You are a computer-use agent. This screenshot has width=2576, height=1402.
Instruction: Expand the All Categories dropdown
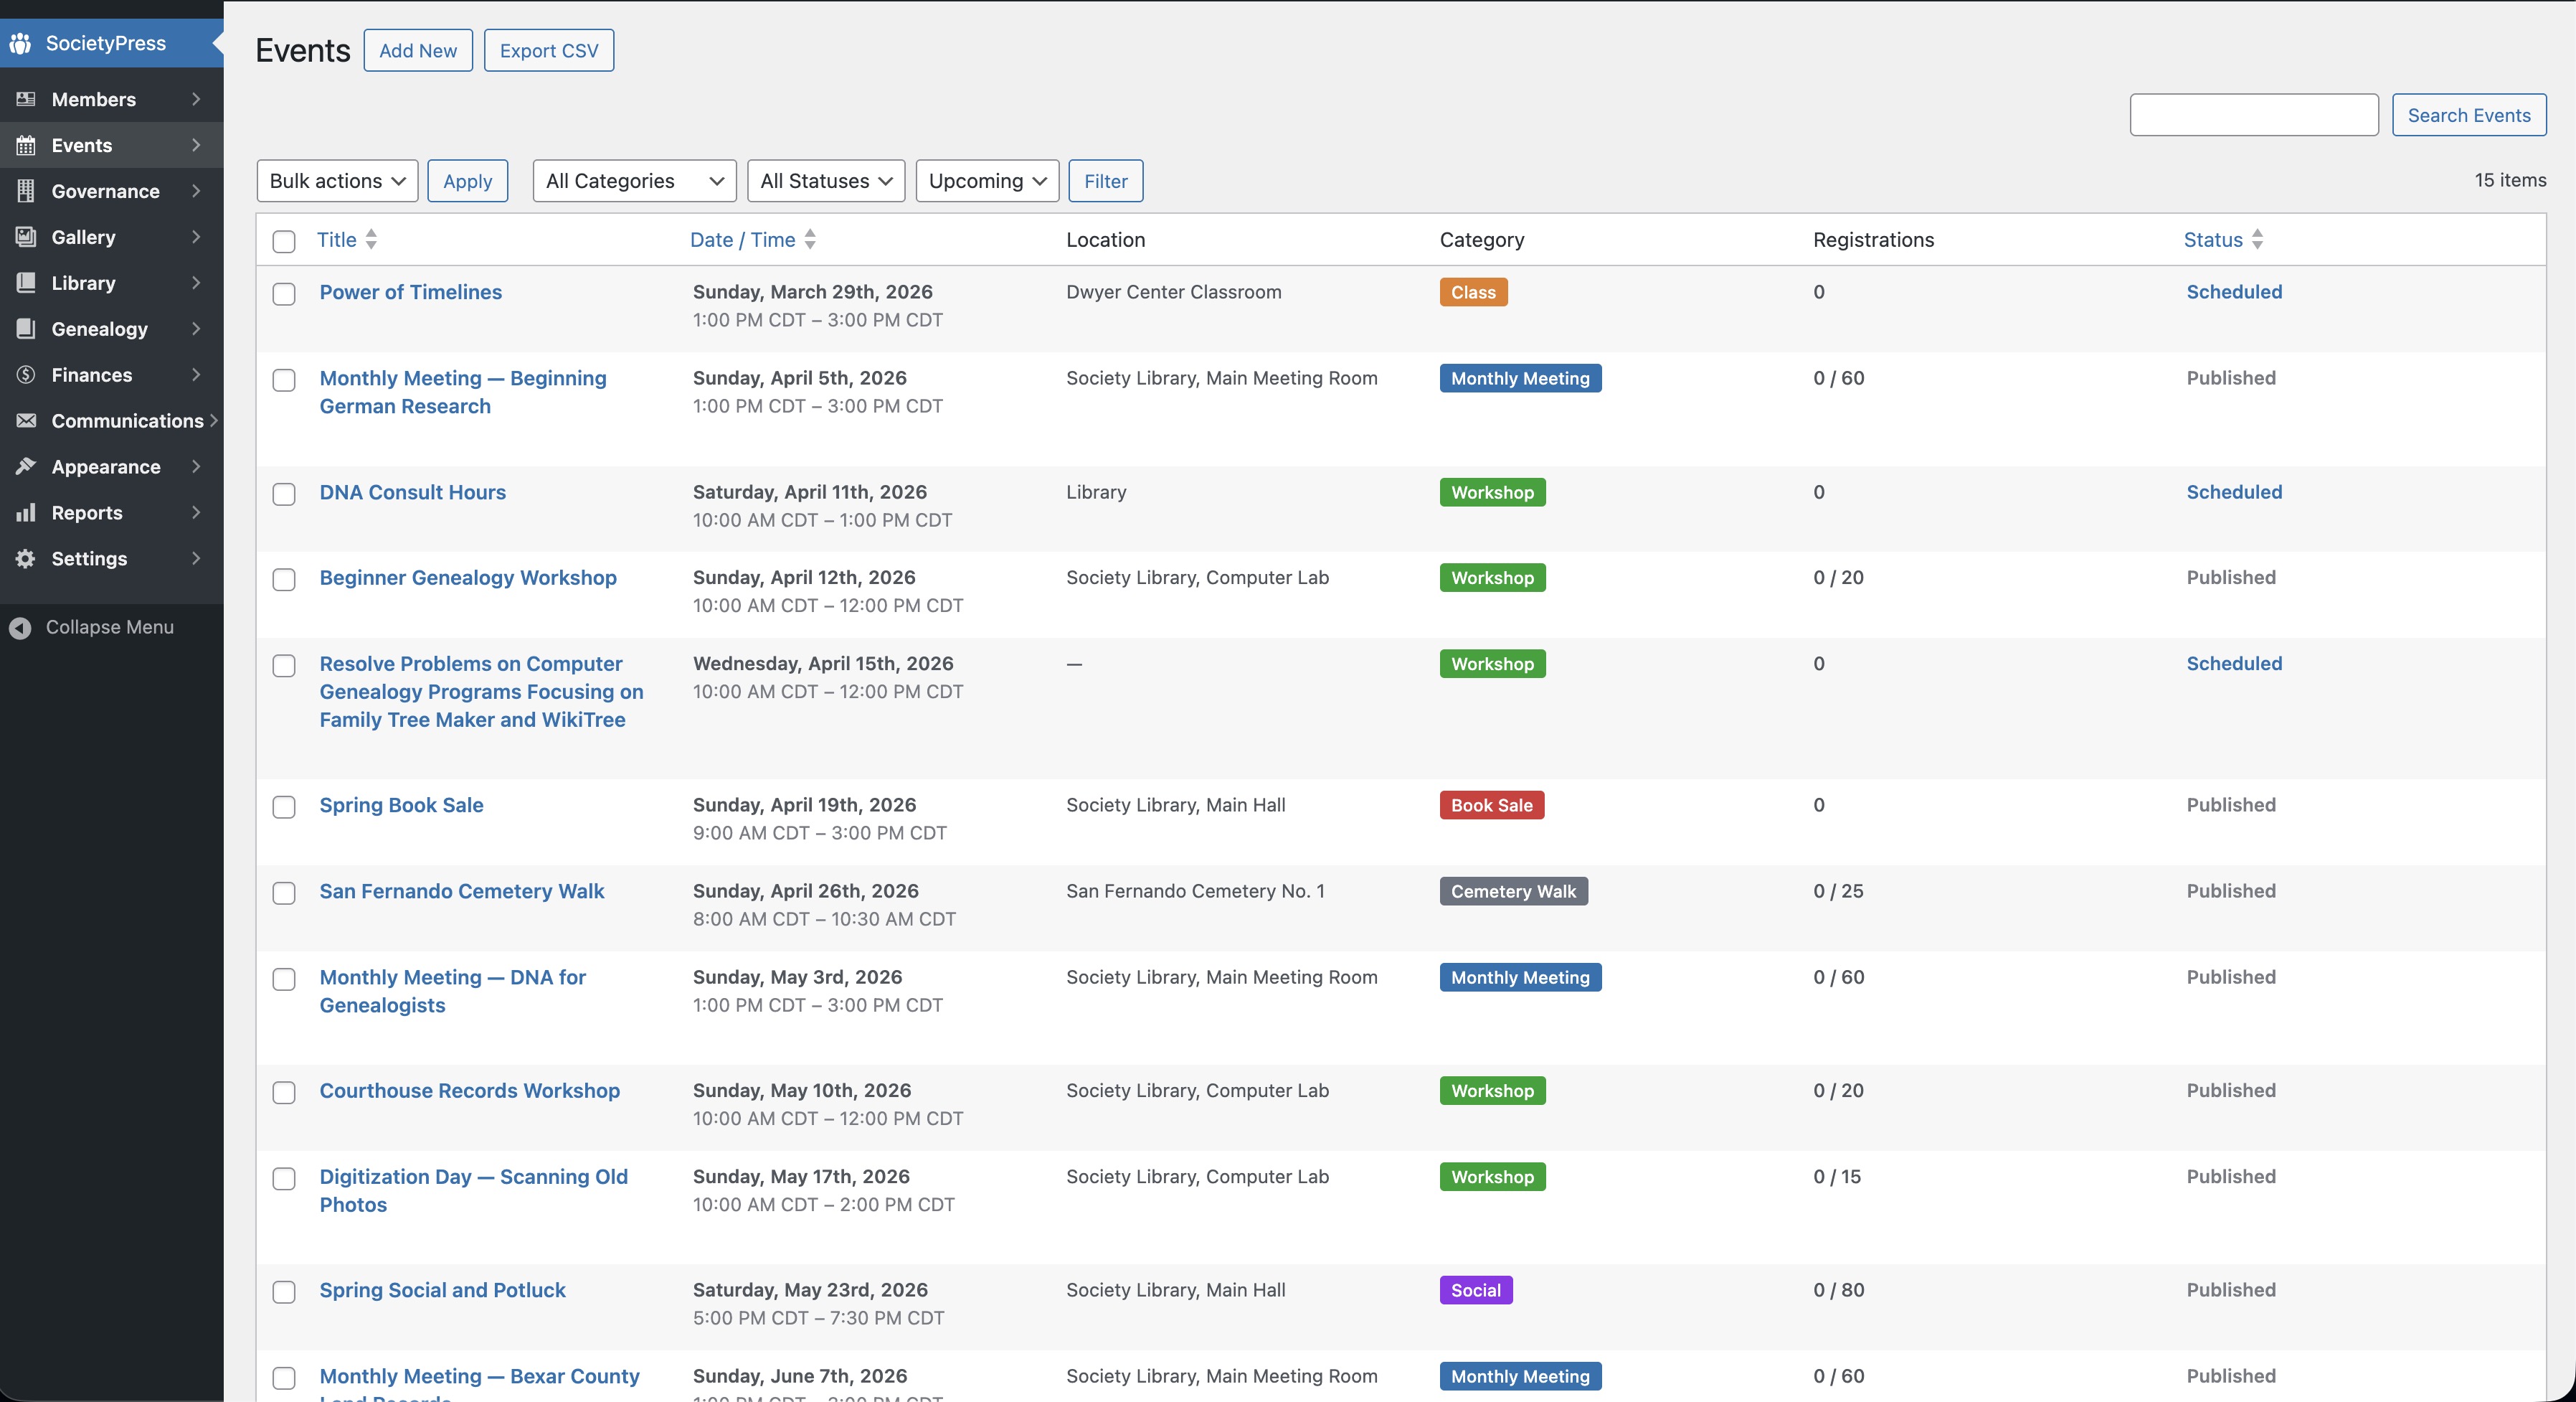tap(634, 181)
